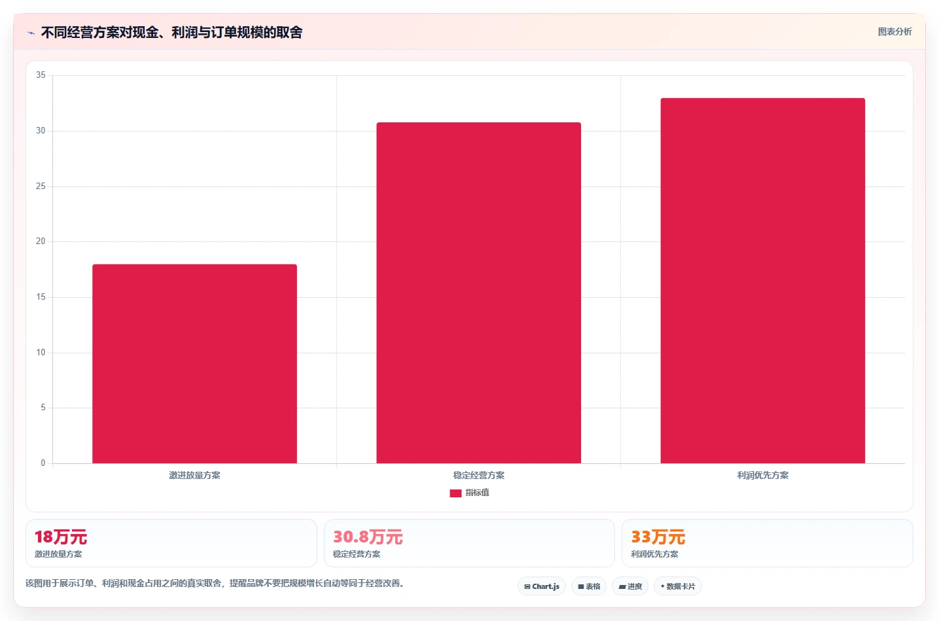Click the 激进放量方案 bar in the chart

click(x=194, y=364)
